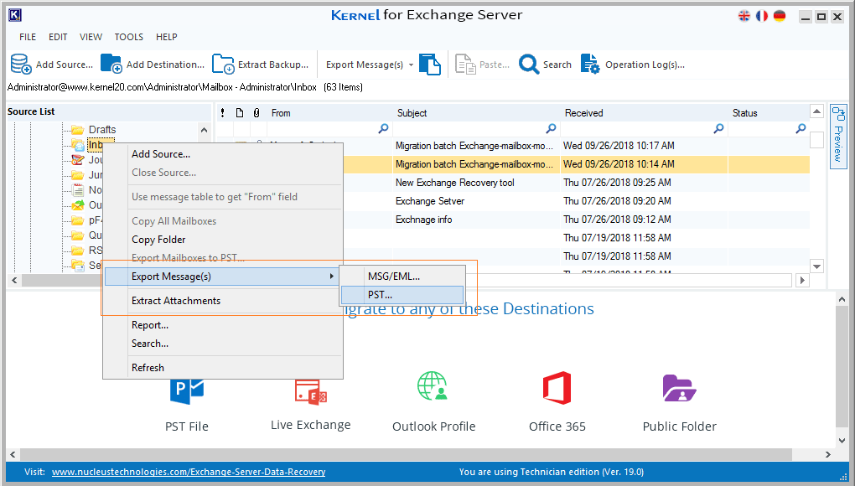The image size is (855, 486).
Task: Click the Extract Backup folder icon
Action: point(223,64)
